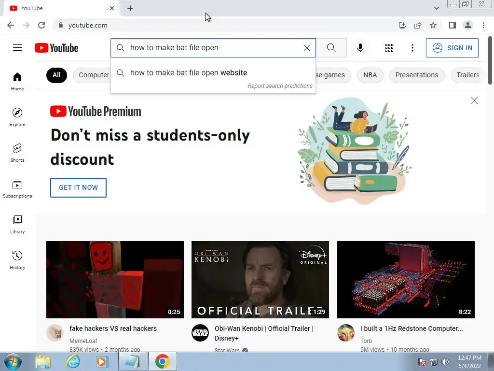Share this page icon
Image resolution: width=494 pixels, height=371 pixels.
(x=418, y=25)
